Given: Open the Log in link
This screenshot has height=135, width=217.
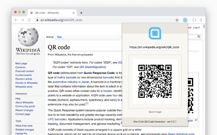Looking at the screenshot, I should pos(197,28).
